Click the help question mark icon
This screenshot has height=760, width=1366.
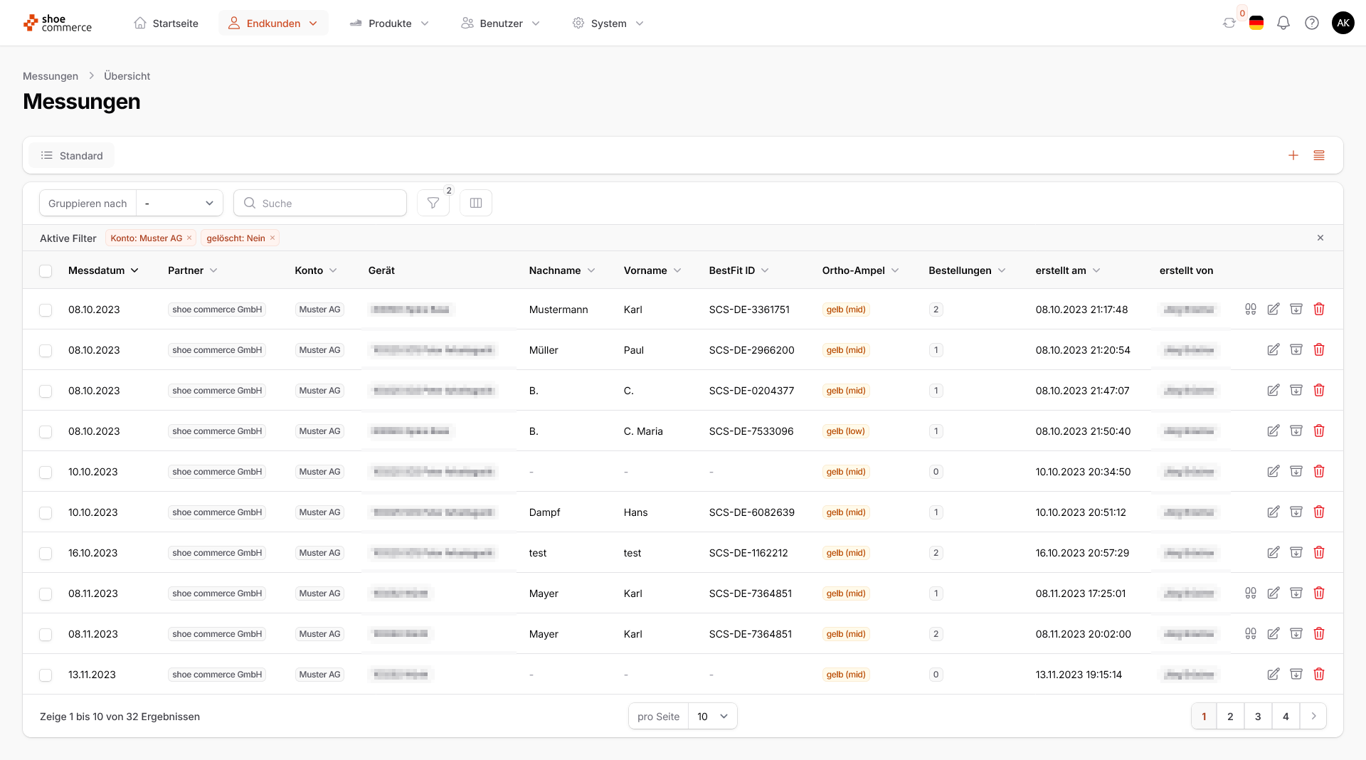(x=1311, y=23)
